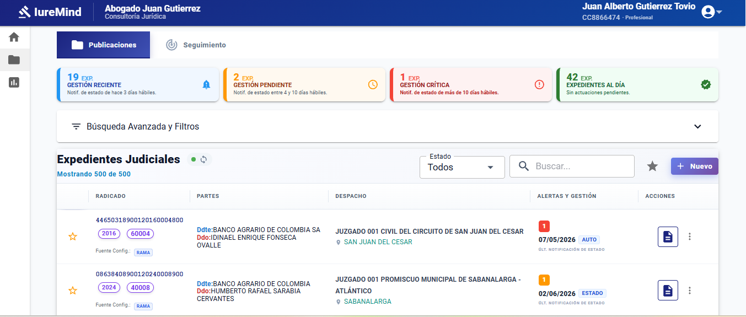Click Juzgado 001 Promiscuo Municipal de Sabanalarga
Image resolution: width=746 pixels, height=317 pixels.
pyautogui.click(x=428, y=285)
